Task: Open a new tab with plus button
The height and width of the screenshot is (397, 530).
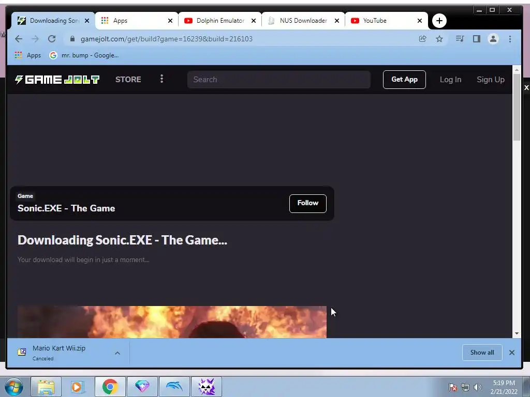Action: point(439,21)
